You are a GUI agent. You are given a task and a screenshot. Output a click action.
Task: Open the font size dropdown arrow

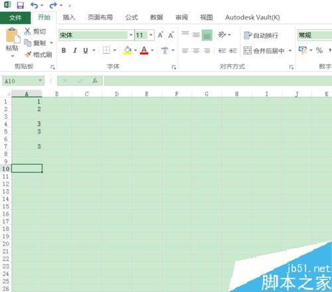(151, 35)
